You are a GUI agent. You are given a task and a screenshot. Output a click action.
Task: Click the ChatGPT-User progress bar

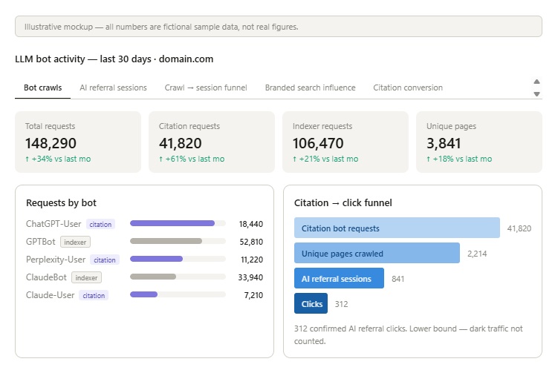178,223
